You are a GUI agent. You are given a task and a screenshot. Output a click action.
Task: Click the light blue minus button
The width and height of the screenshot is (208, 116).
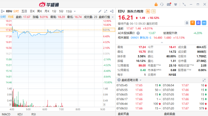pos(204,23)
